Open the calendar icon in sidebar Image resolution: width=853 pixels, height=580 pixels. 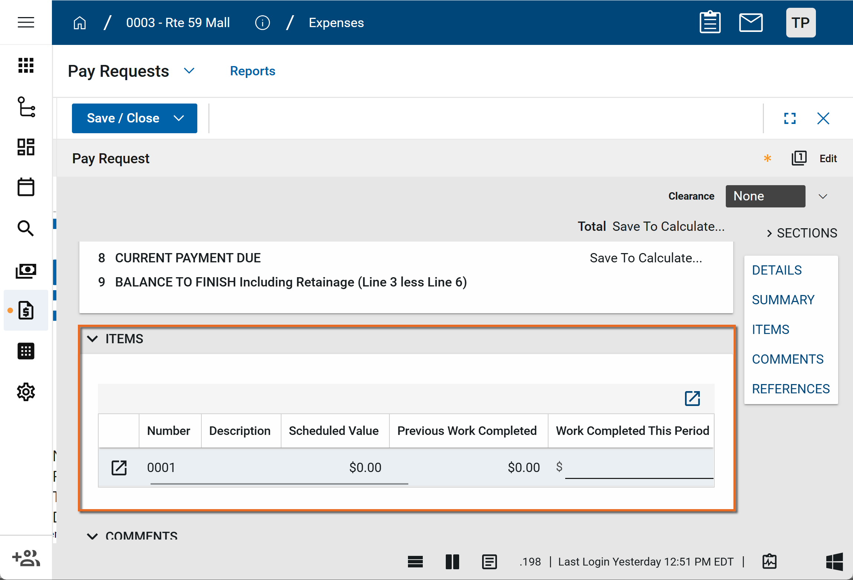coord(26,187)
